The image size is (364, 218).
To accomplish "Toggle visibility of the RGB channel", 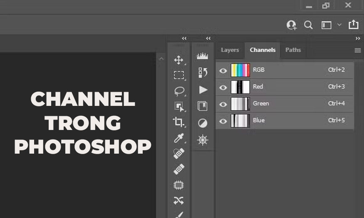I will tap(223, 71).
